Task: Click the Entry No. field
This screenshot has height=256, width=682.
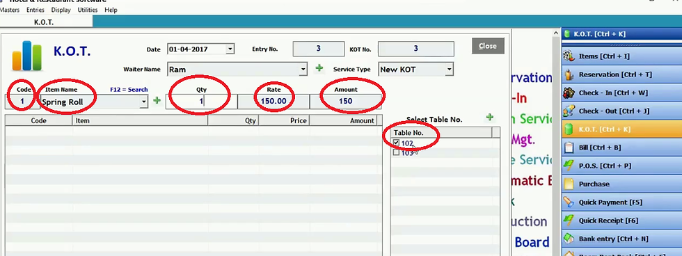Action: click(x=319, y=49)
